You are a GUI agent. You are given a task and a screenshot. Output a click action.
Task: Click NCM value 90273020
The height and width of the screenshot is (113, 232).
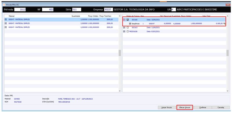coord(18,102)
